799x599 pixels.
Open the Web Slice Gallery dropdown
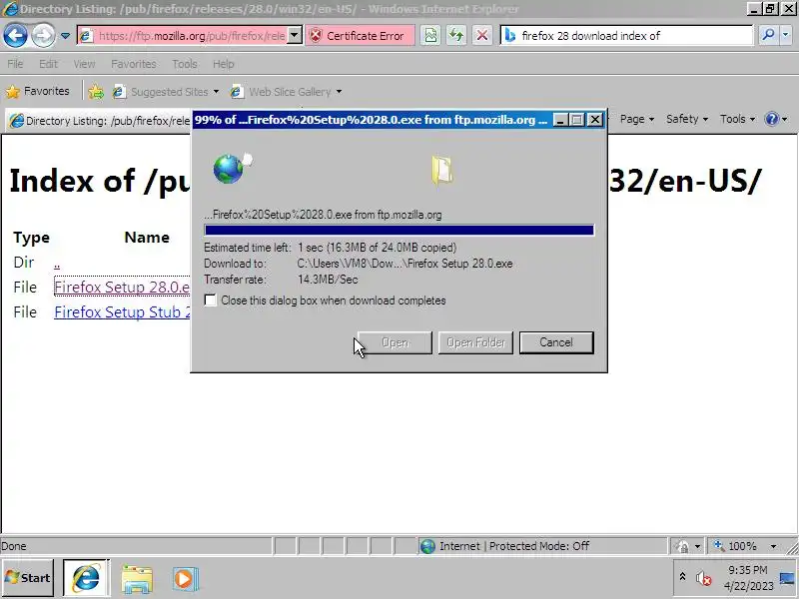(287, 92)
